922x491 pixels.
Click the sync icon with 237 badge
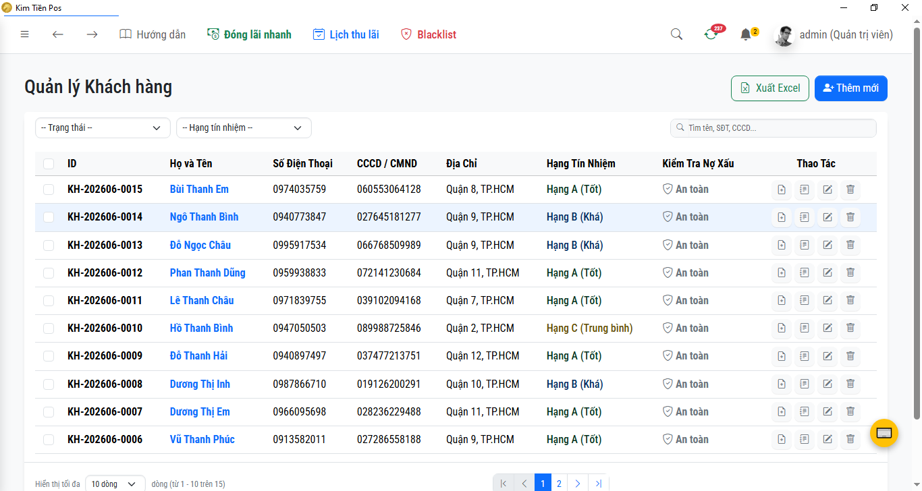(711, 34)
